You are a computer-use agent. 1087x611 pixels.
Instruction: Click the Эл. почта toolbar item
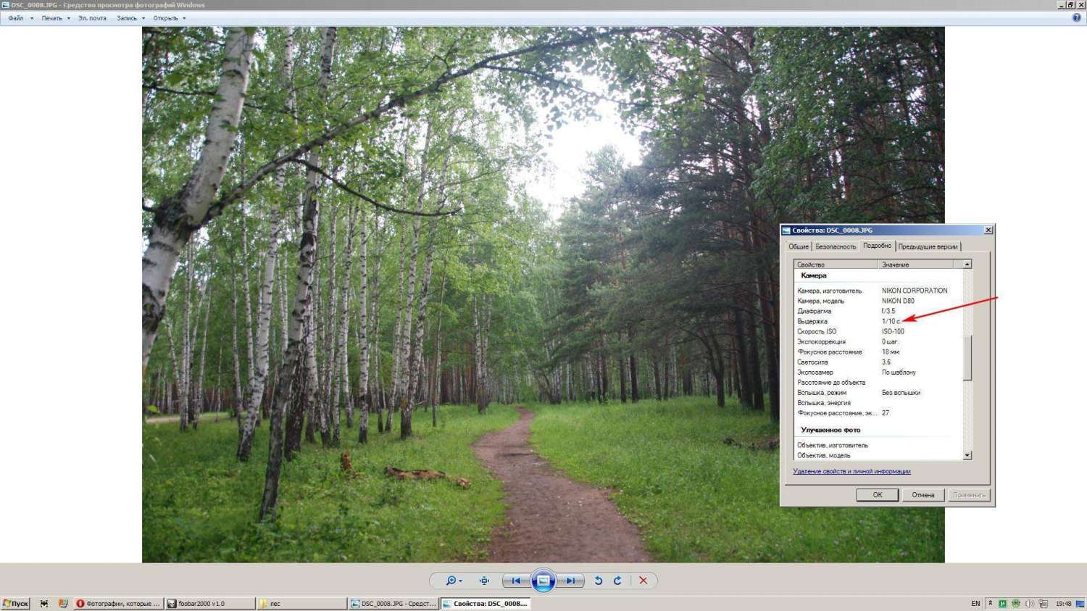pos(92,18)
